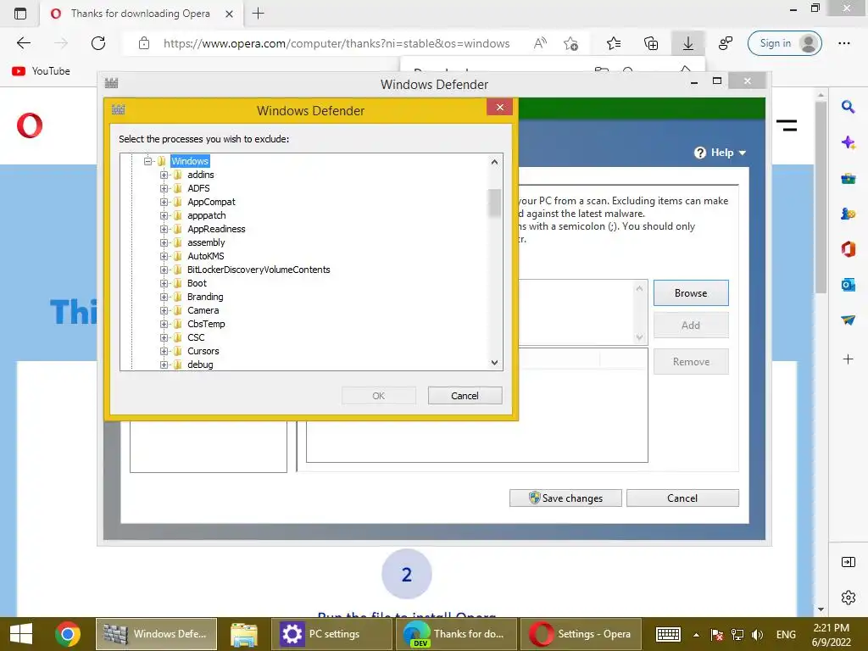Open the Windows Start button
This screenshot has height=651, width=868.
[x=21, y=634]
